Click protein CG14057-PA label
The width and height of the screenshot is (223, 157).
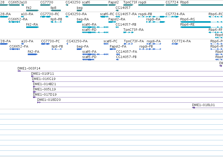(x=127, y=52)
